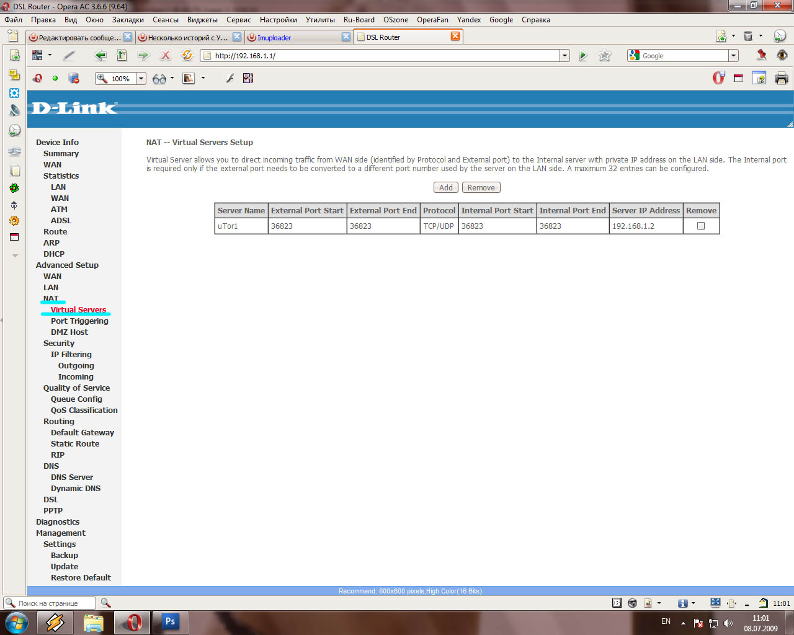Expand the trash can dropdown arrow
Screen dimensions: 794x635
(760, 37)
